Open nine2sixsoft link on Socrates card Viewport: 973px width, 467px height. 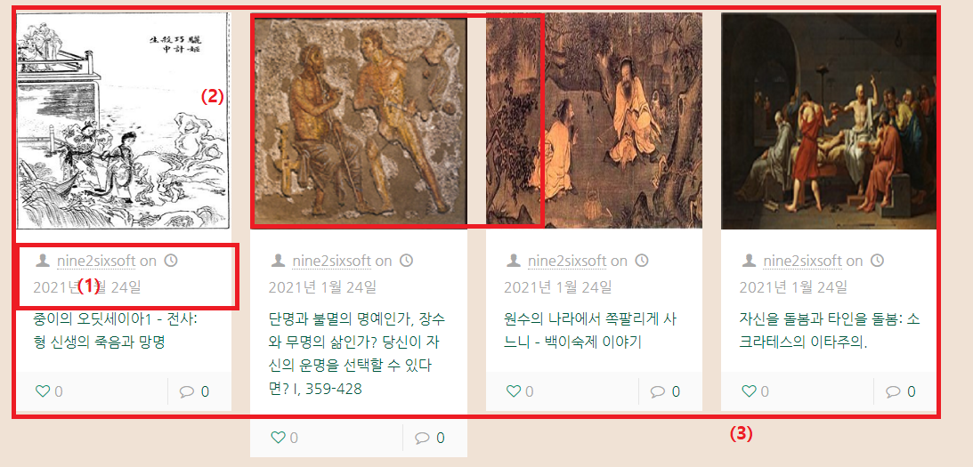(x=802, y=262)
